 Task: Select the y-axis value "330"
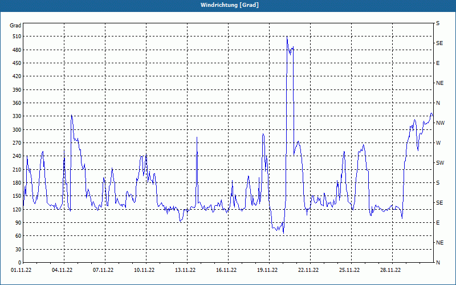click(17, 116)
